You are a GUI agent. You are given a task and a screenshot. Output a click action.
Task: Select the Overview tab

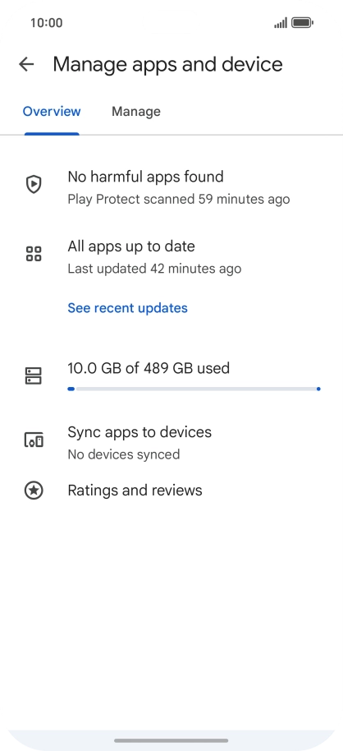tap(52, 112)
